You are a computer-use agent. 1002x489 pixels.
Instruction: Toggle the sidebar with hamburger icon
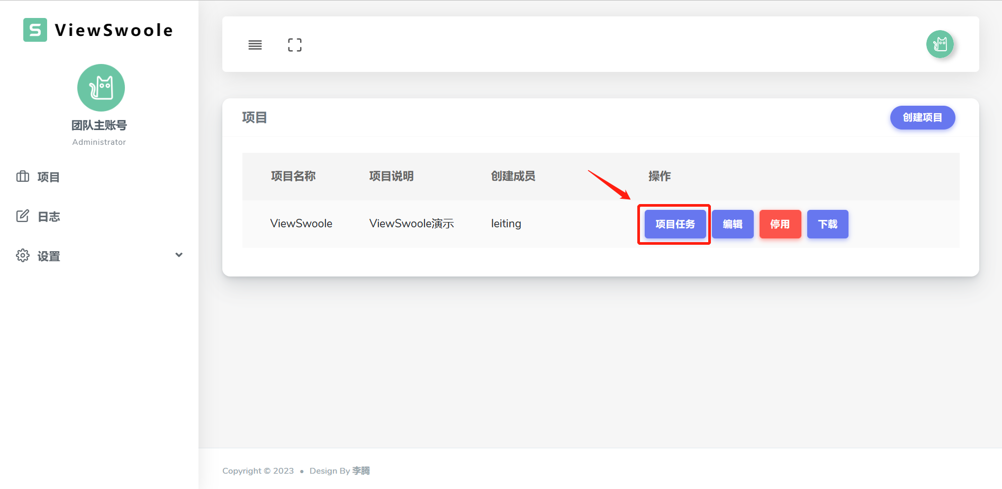point(255,45)
